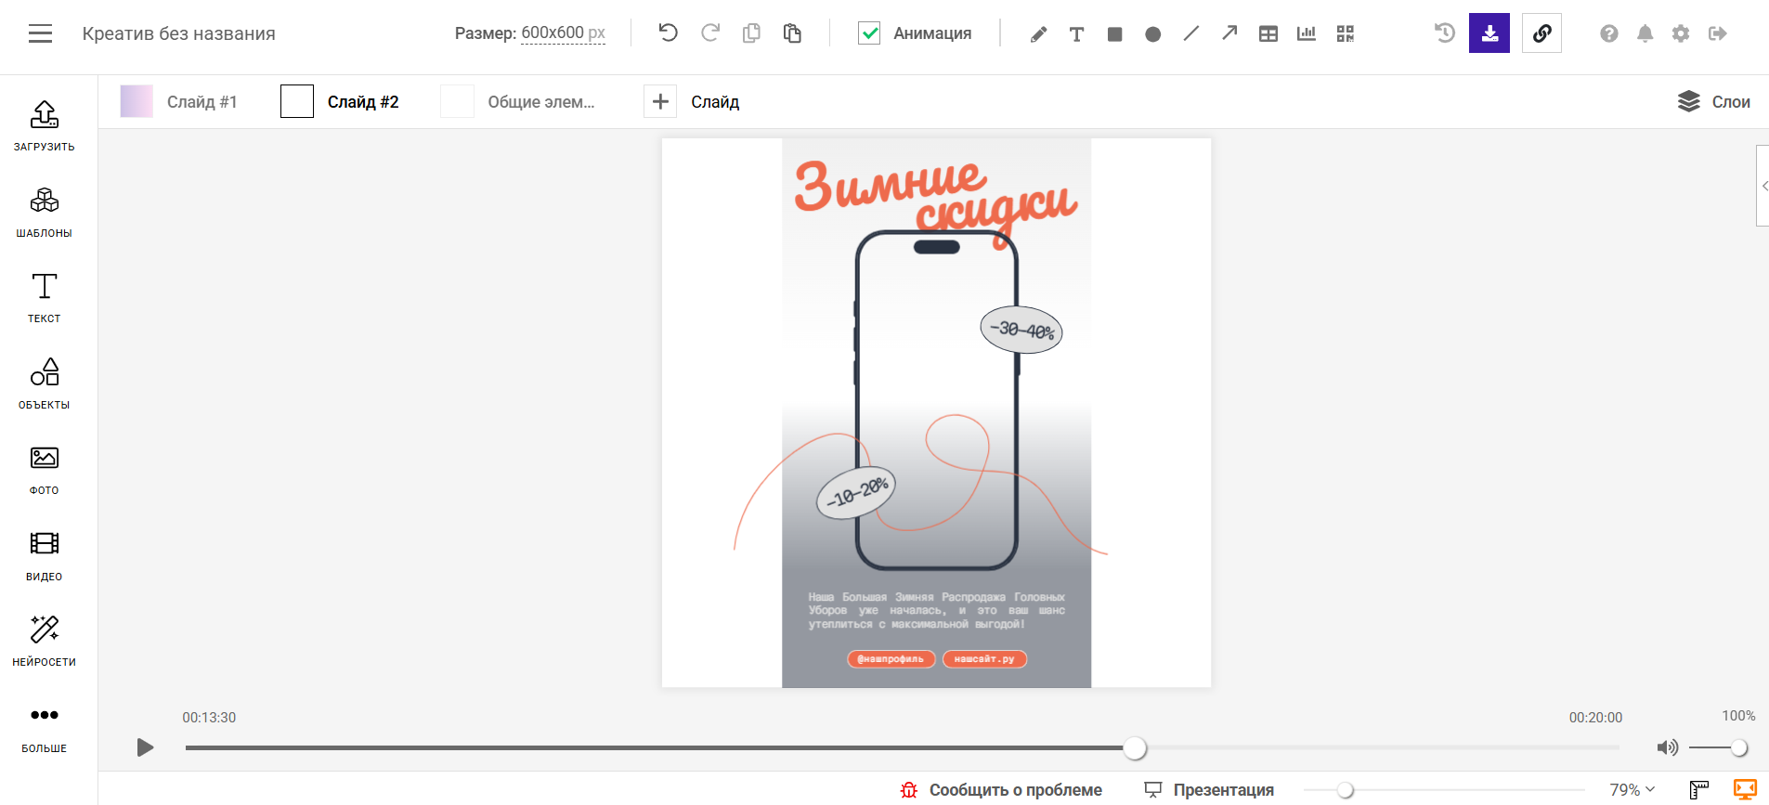Click the purple download button
Viewport: 1769px width, 805px height.
(1489, 33)
